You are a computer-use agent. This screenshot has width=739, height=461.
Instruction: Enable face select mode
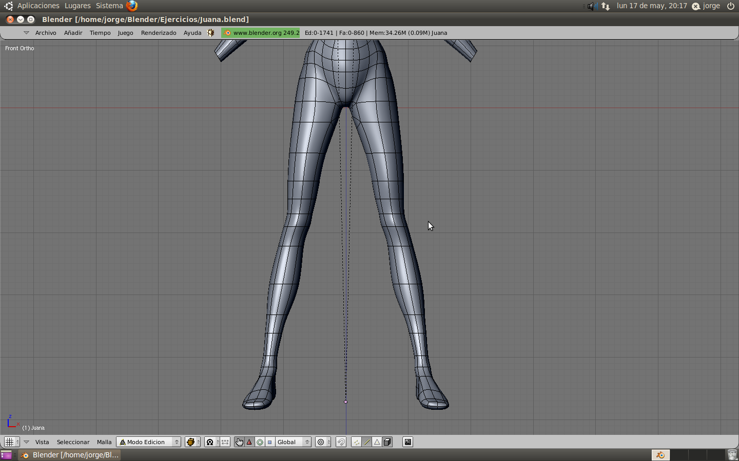pos(377,442)
